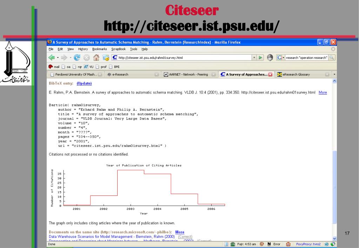Open the Tools menu
This screenshot has width=359, height=248.
click(133, 49)
